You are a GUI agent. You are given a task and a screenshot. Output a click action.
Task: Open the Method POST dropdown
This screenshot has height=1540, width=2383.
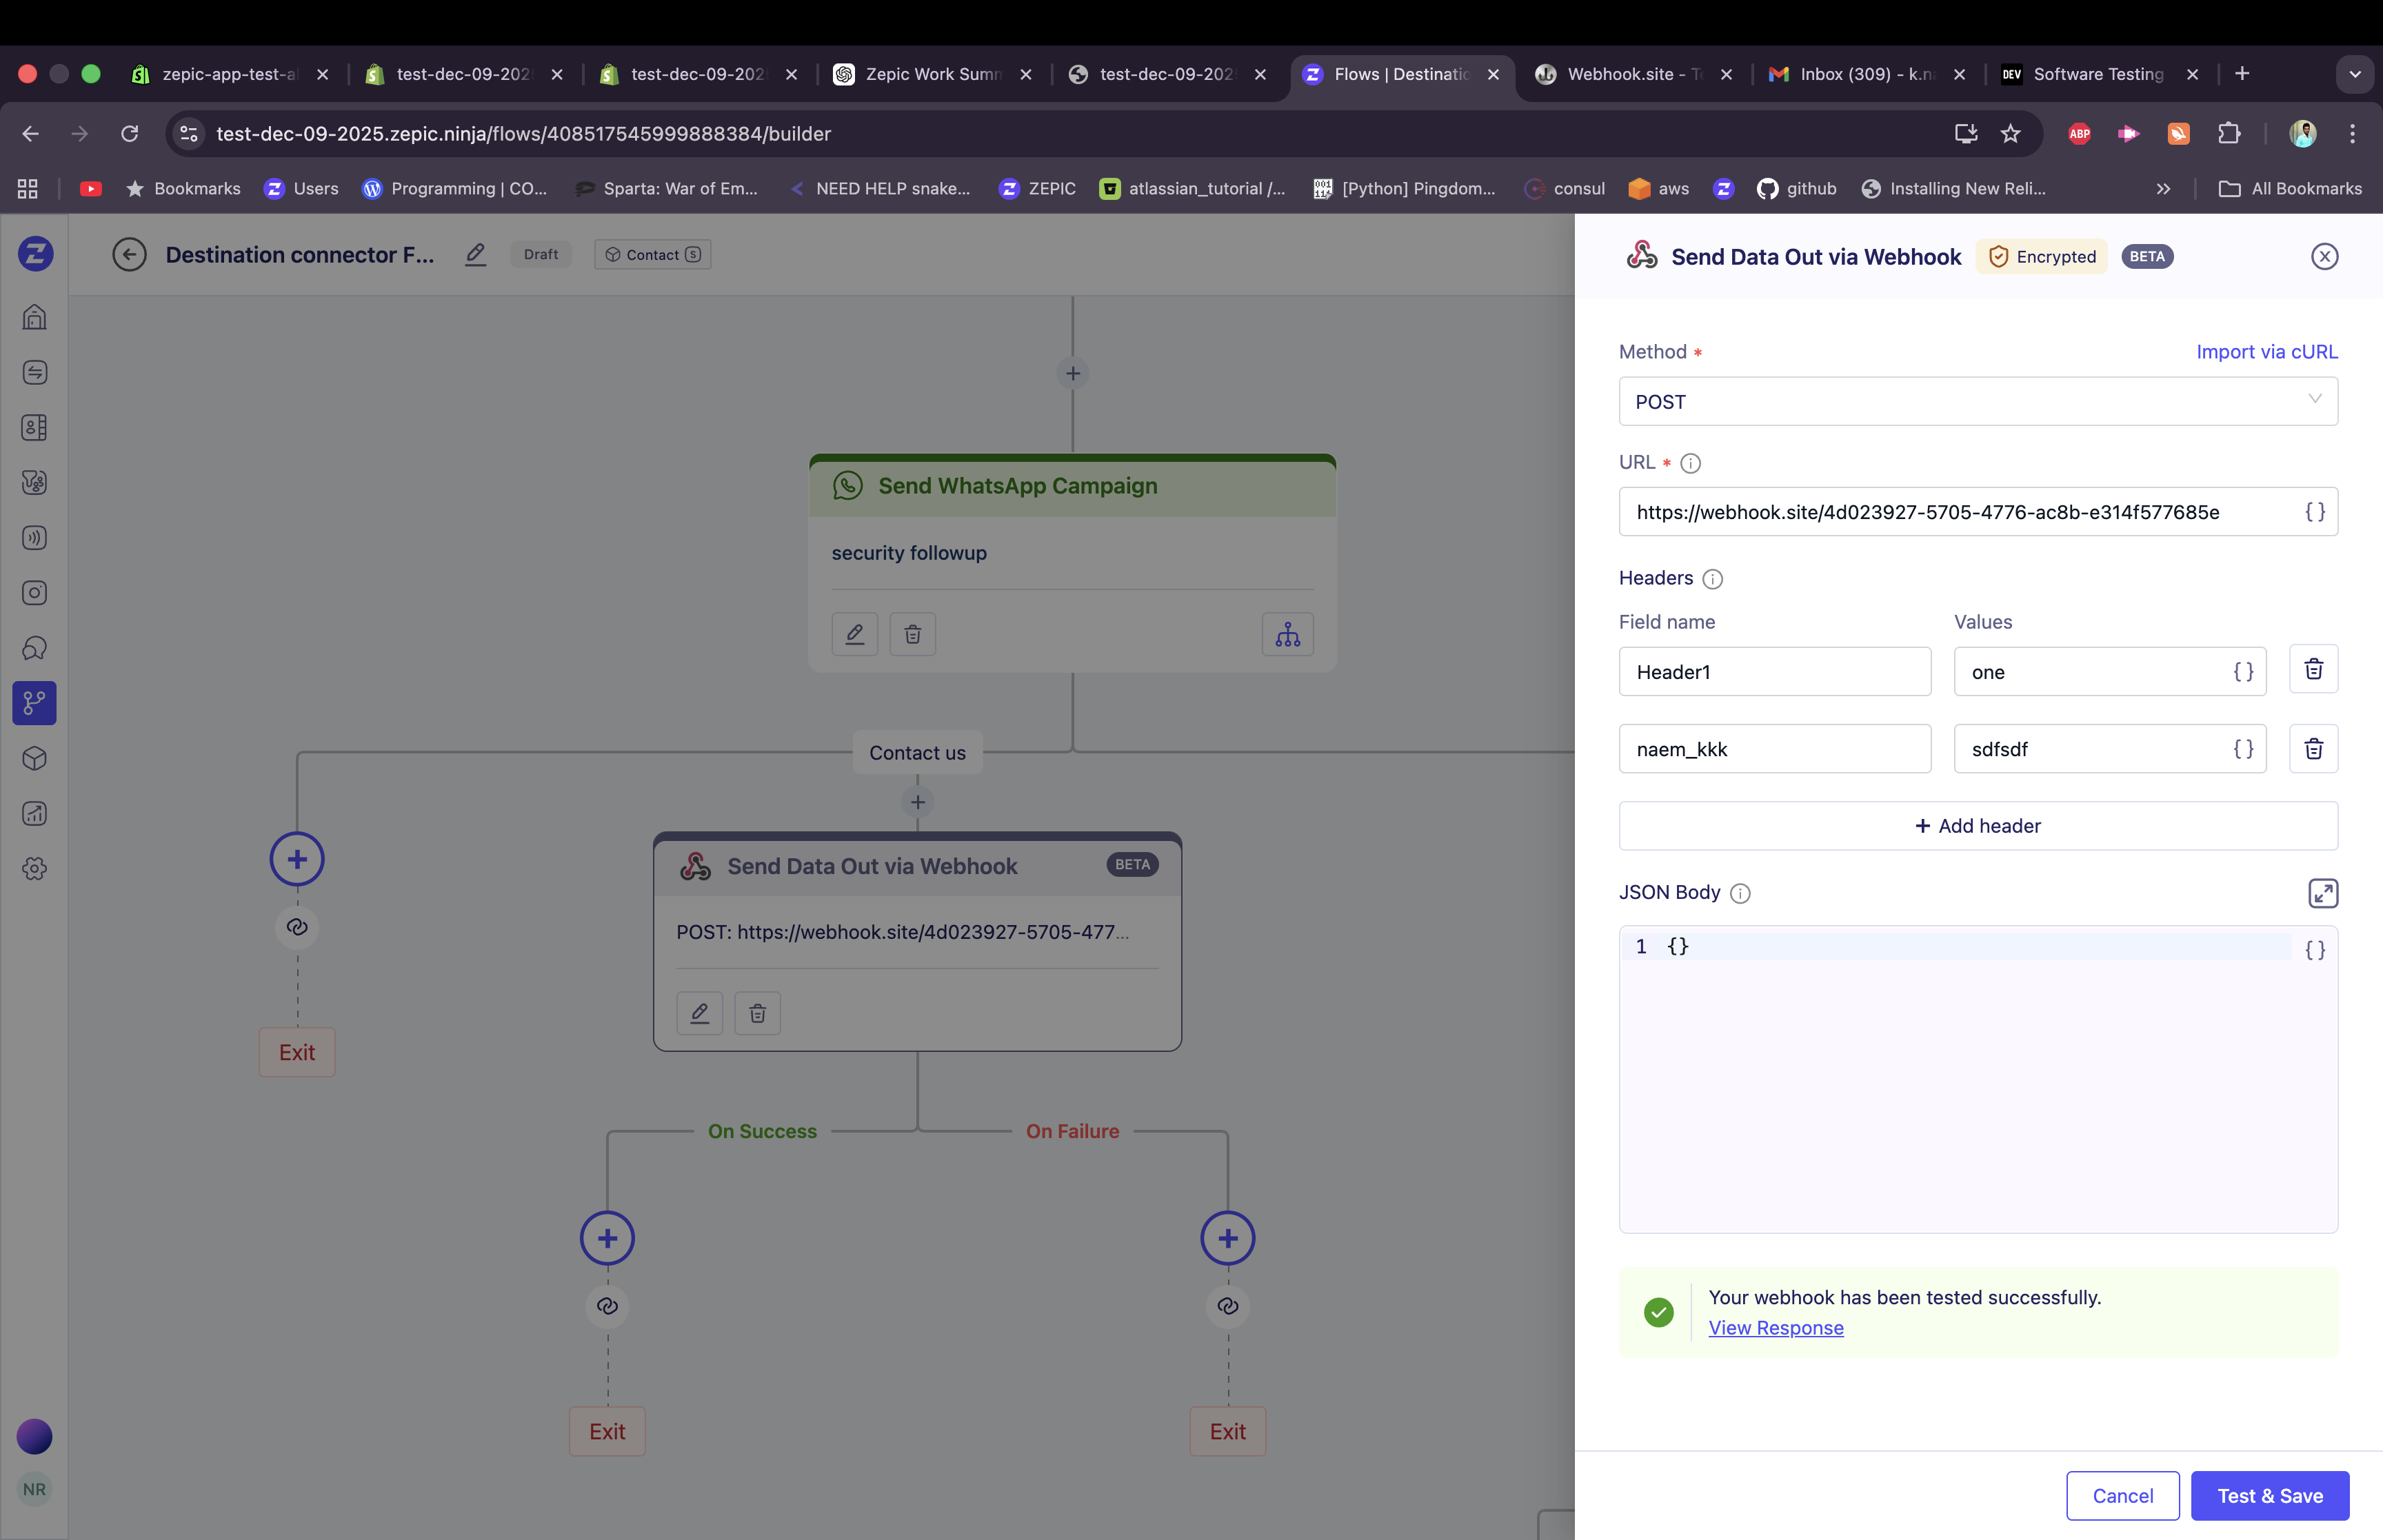(1977, 401)
